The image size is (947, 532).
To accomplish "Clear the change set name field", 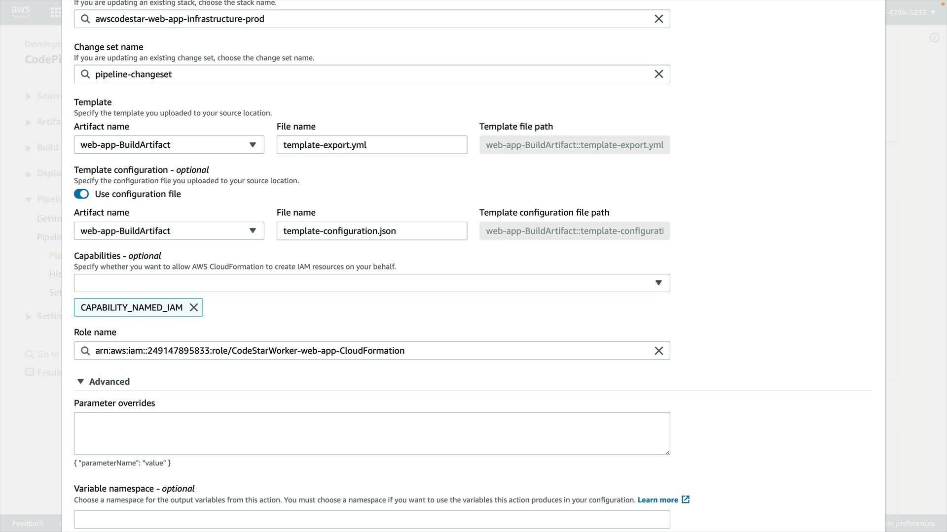I will tap(658, 74).
